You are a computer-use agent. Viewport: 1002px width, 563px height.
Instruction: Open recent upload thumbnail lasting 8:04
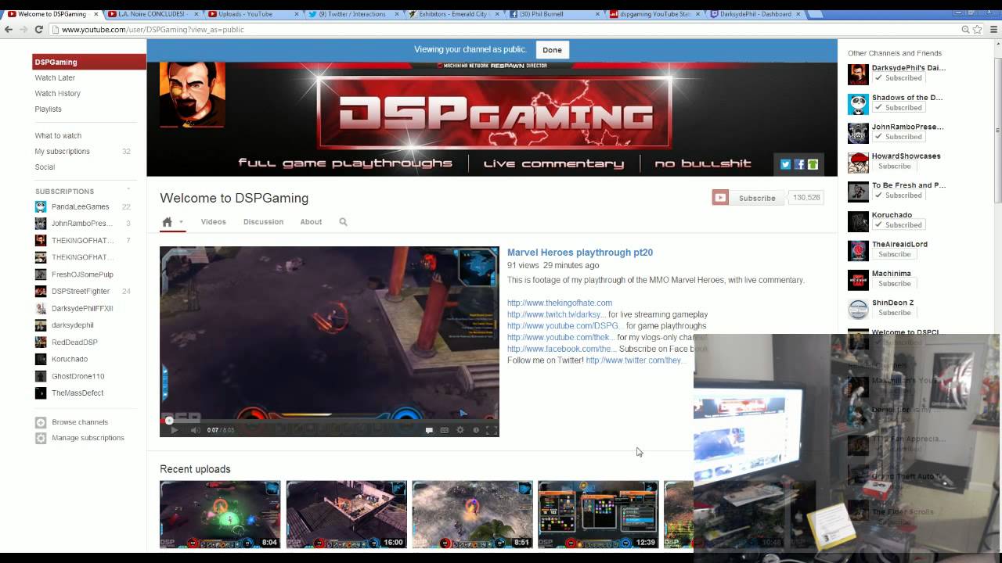[x=220, y=514]
